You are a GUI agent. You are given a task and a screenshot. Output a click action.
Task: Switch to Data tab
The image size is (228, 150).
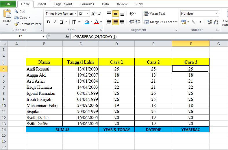pyautogui.click(x=105, y=4)
